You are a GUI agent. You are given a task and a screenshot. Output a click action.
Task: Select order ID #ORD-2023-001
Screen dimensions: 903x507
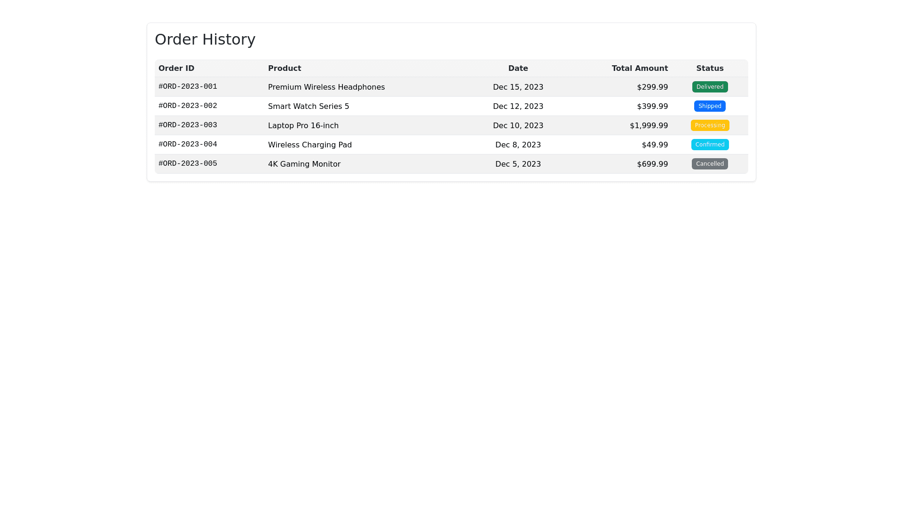188,87
